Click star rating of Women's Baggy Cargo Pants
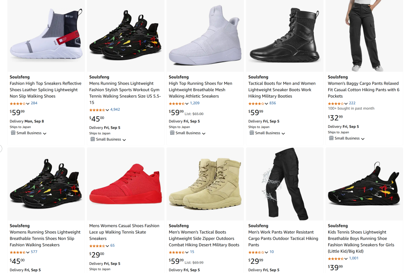 336,103
